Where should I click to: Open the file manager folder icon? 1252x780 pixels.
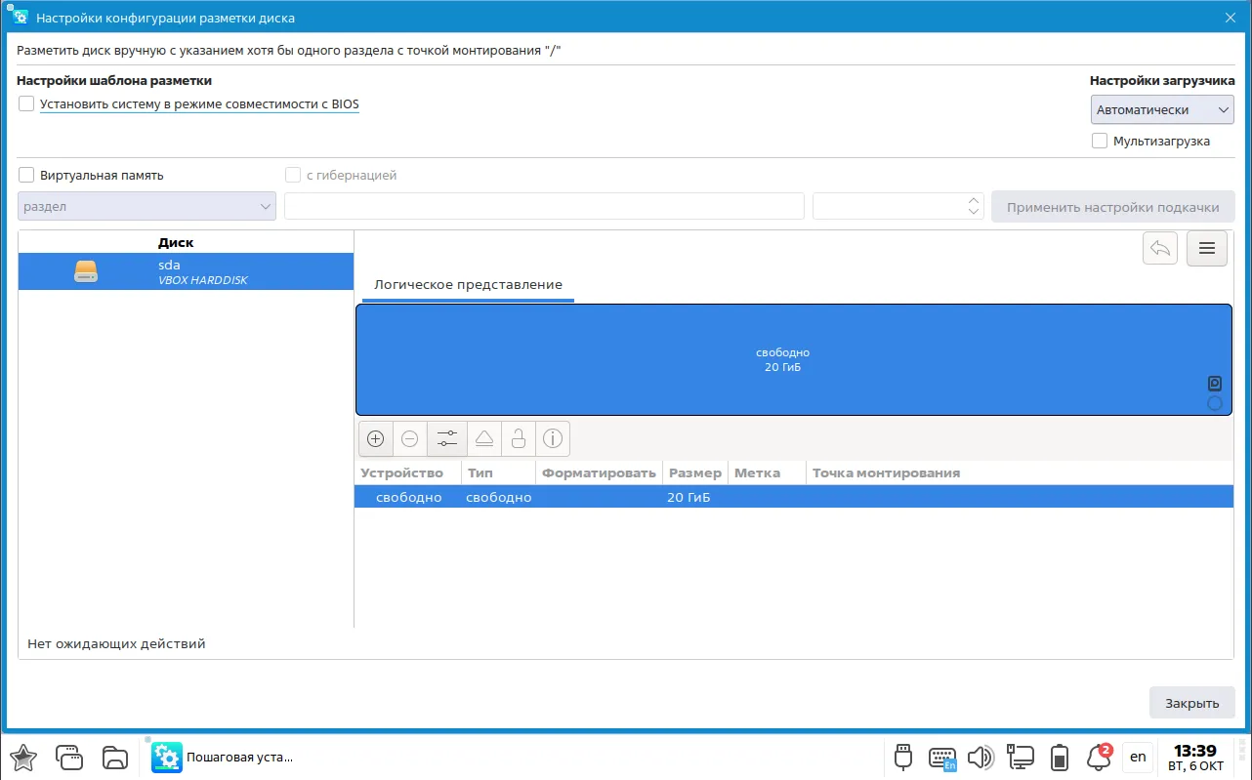(115, 757)
